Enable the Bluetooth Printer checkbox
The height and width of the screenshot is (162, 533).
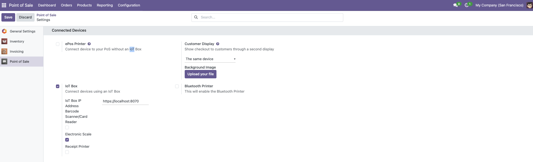pyautogui.click(x=177, y=86)
